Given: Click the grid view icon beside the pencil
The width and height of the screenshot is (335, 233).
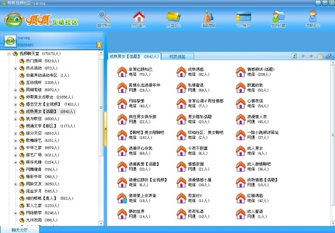Looking at the screenshot, I should (x=320, y=56).
